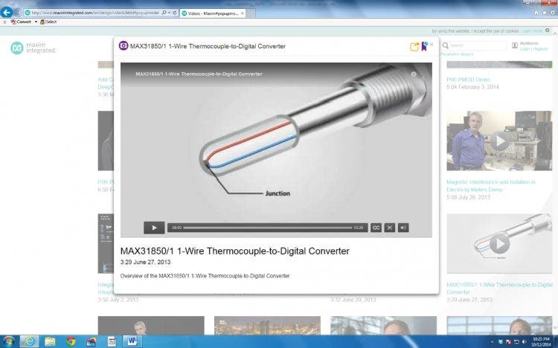Screen dimensions: 558x348
Task: Click the share icon in popup header
Action: [x=414, y=47]
